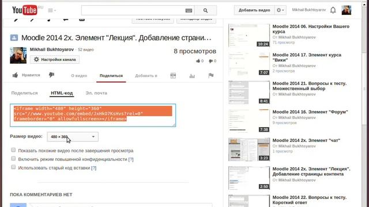The height and width of the screenshot is (207, 369).
Task: Click the YouTube logo
Action: click(25, 10)
